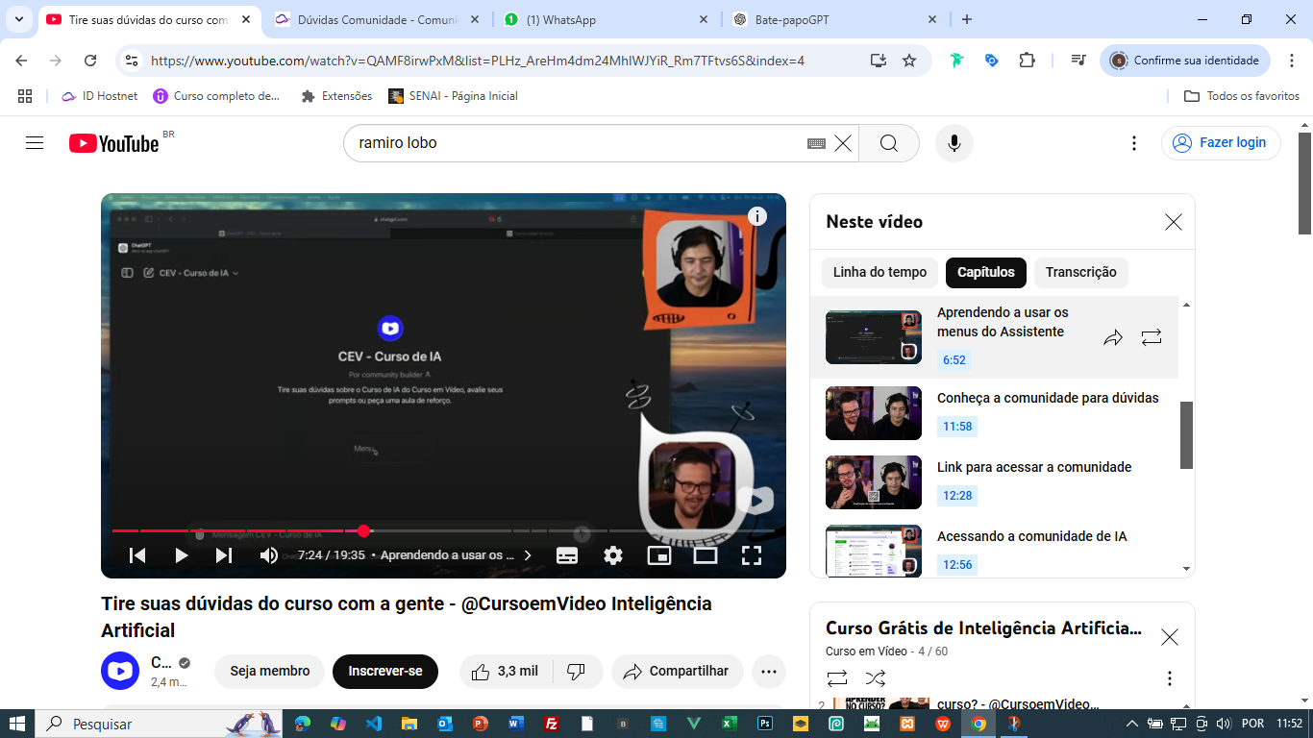The height and width of the screenshot is (738, 1313).
Task: Go to the YouTube home logo
Action: pyautogui.click(x=113, y=143)
